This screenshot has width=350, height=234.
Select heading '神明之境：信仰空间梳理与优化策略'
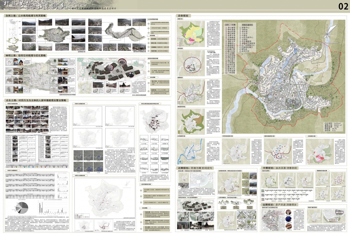[x=25, y=55]
